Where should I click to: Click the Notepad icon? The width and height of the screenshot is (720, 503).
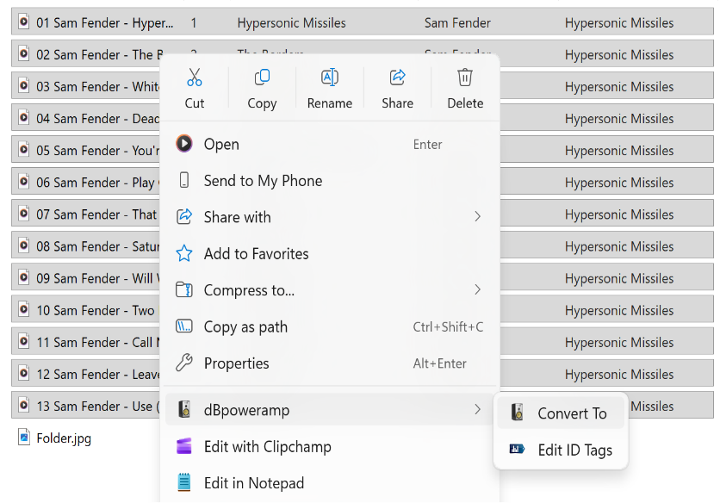coord(184,482)
